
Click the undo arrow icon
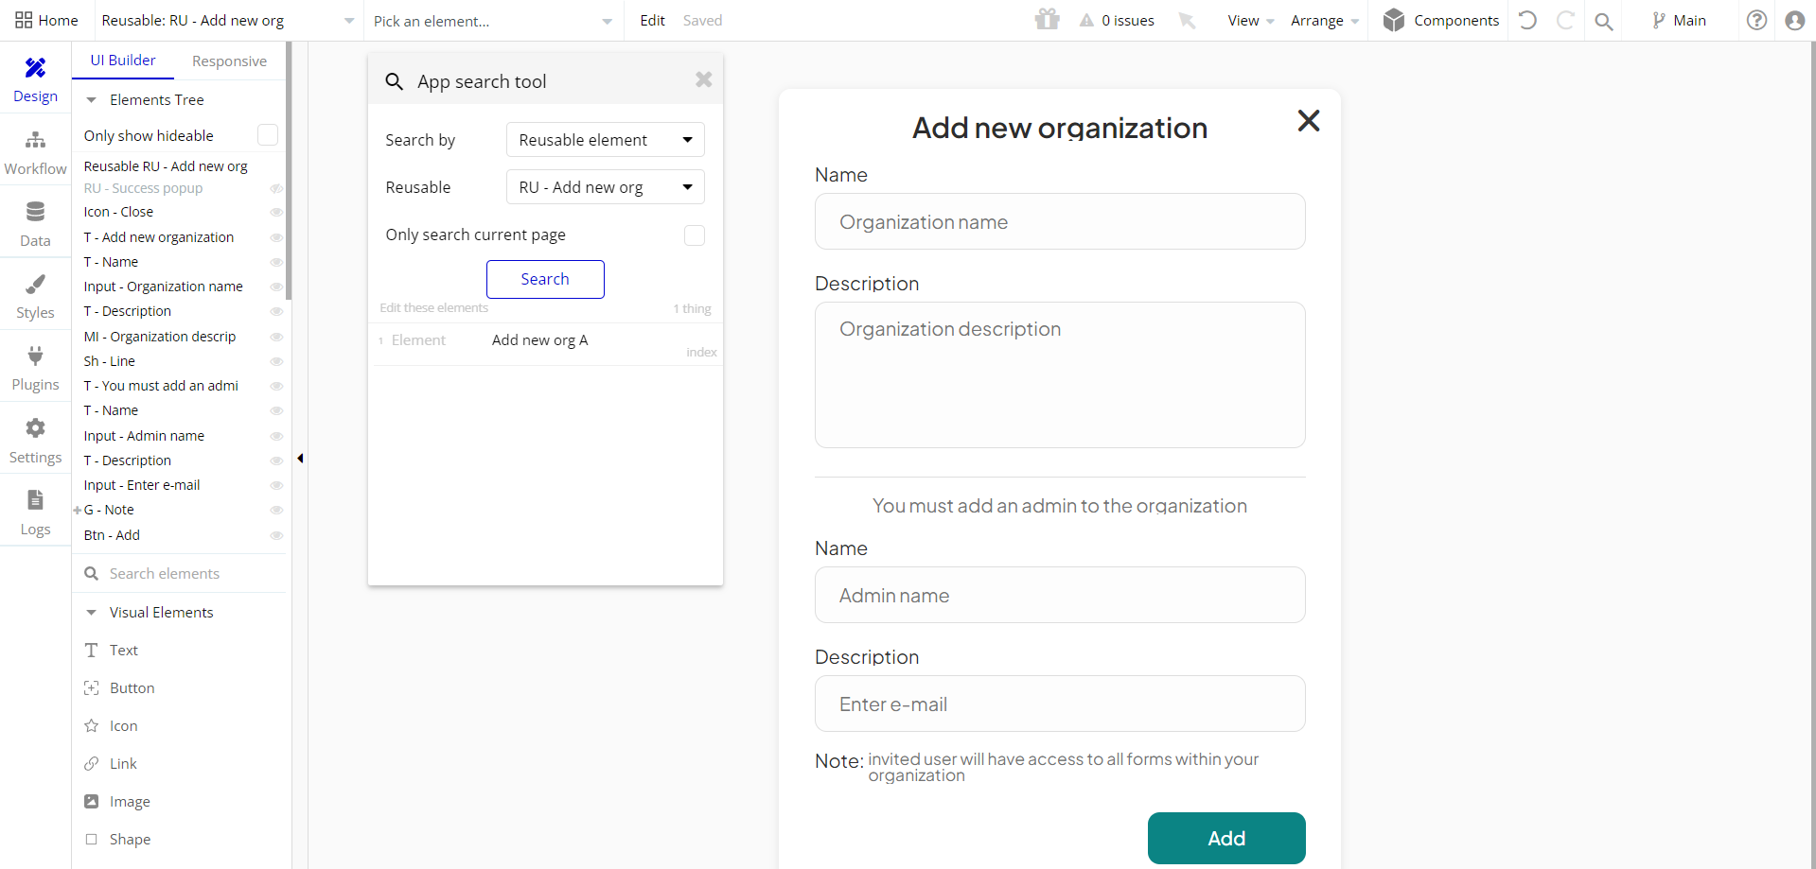pyautogui.click(x=1527, y=20)
